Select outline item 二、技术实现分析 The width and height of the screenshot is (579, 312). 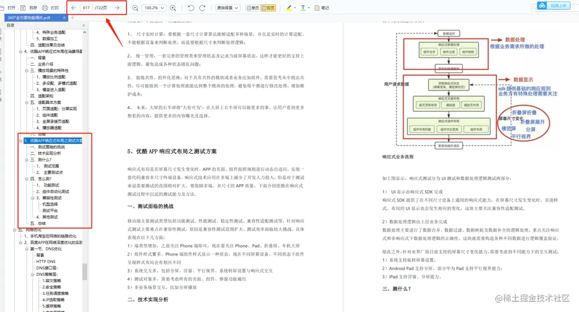pos(45,153)
